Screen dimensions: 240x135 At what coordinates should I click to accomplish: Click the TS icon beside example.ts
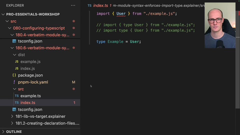[x=17, y=96]
